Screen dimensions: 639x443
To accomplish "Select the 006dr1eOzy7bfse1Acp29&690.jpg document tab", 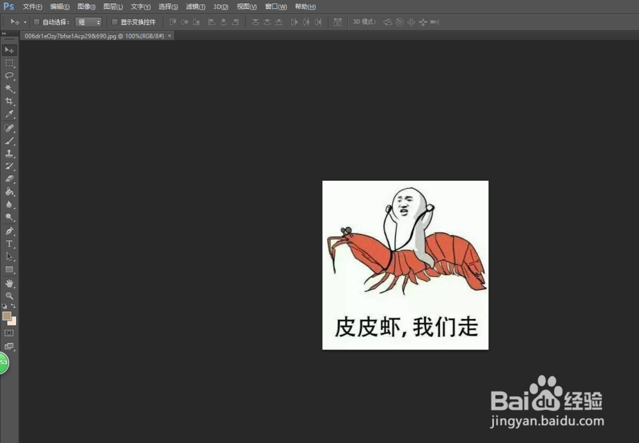I will [x=93, y=36].
